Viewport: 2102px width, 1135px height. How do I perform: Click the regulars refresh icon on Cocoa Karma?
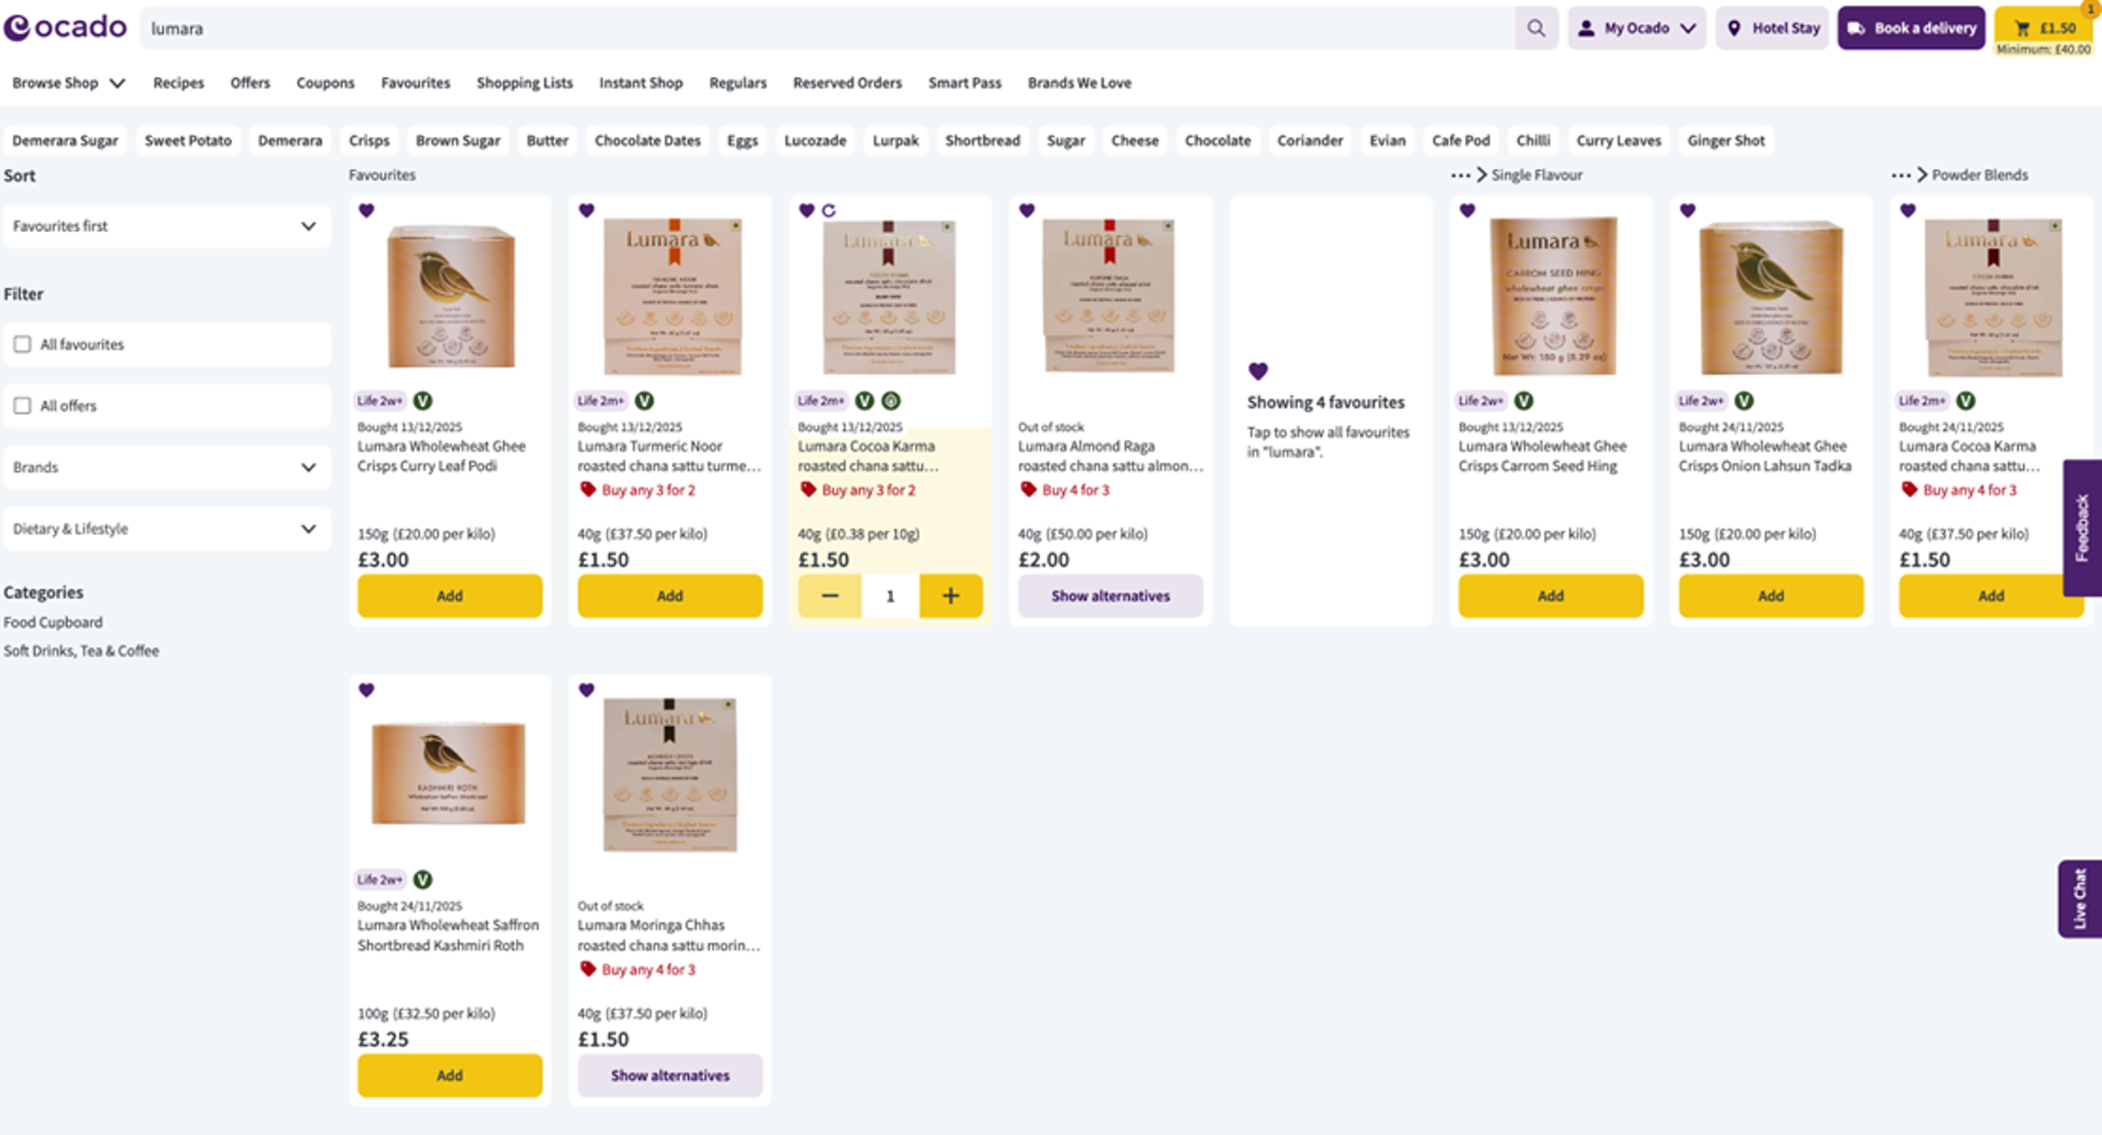coord(829,211)
